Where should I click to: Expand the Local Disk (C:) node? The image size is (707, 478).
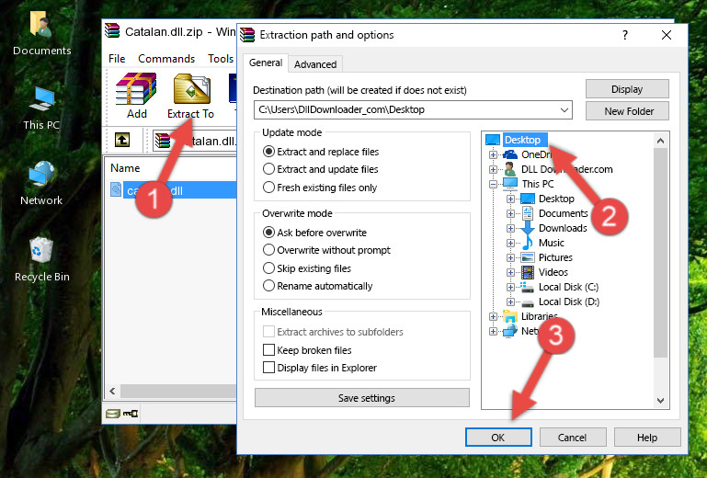[x=510, y=287]
